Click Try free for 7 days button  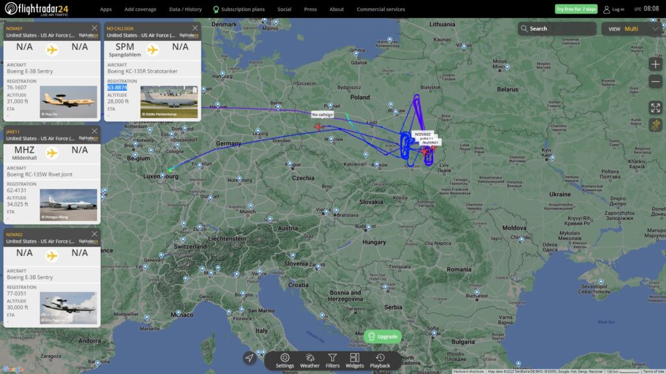coord(576,9)
